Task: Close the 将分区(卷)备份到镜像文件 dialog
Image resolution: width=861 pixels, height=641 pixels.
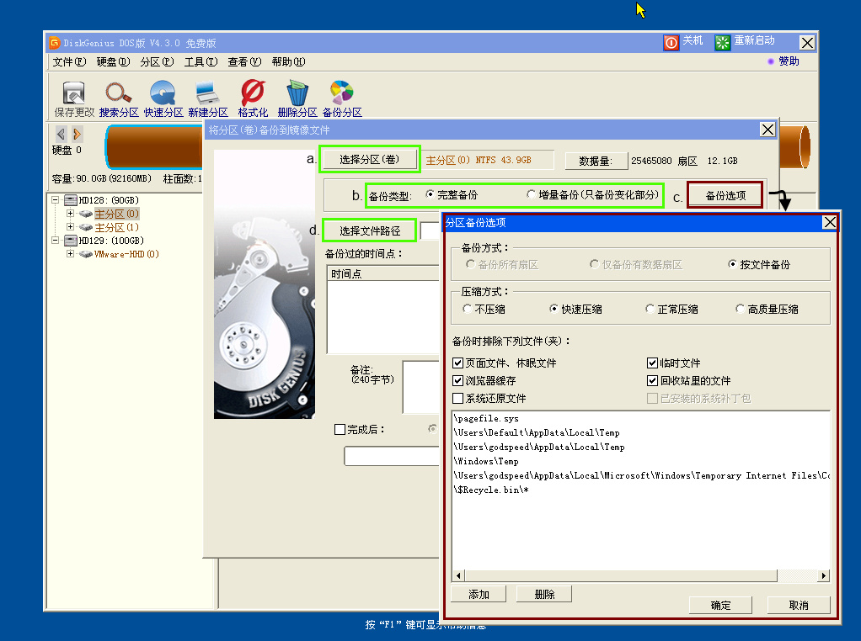Action: (x=767, y=130)
